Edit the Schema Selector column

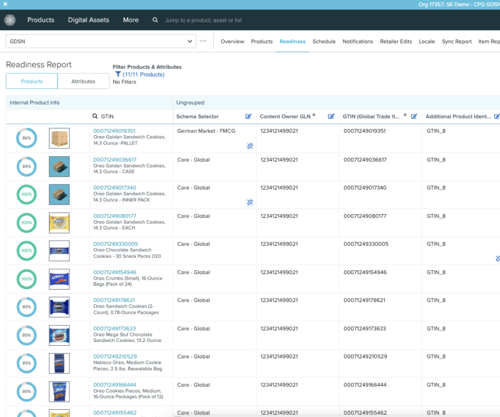pyautogui.click(x=248, y=116)
